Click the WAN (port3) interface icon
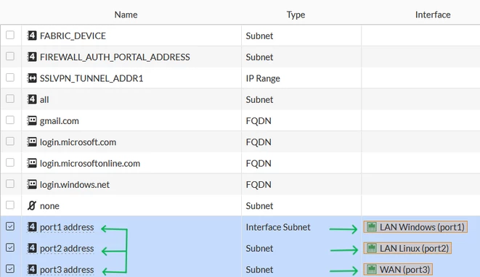Image resolution: width=480 pixels, height=277 pixels. (372, 269)
